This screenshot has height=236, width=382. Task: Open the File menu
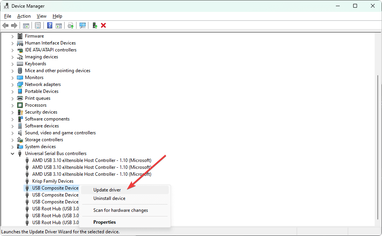(x=8, y=16)
